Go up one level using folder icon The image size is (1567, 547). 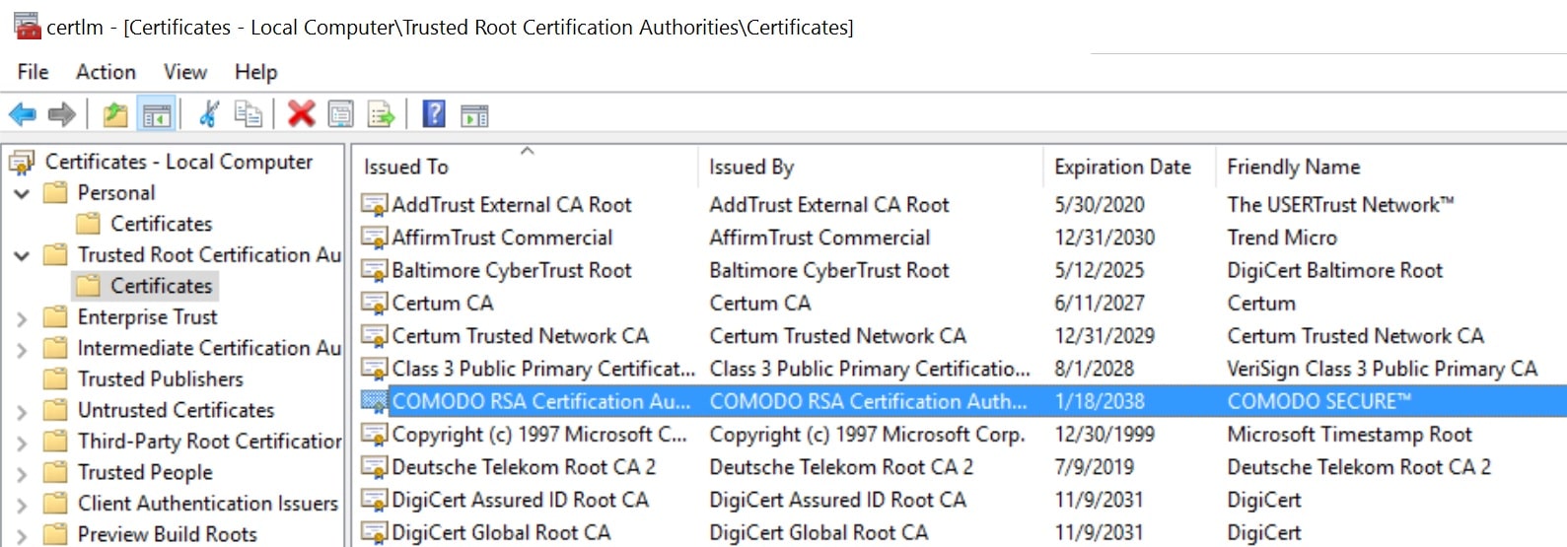[115, 115]
